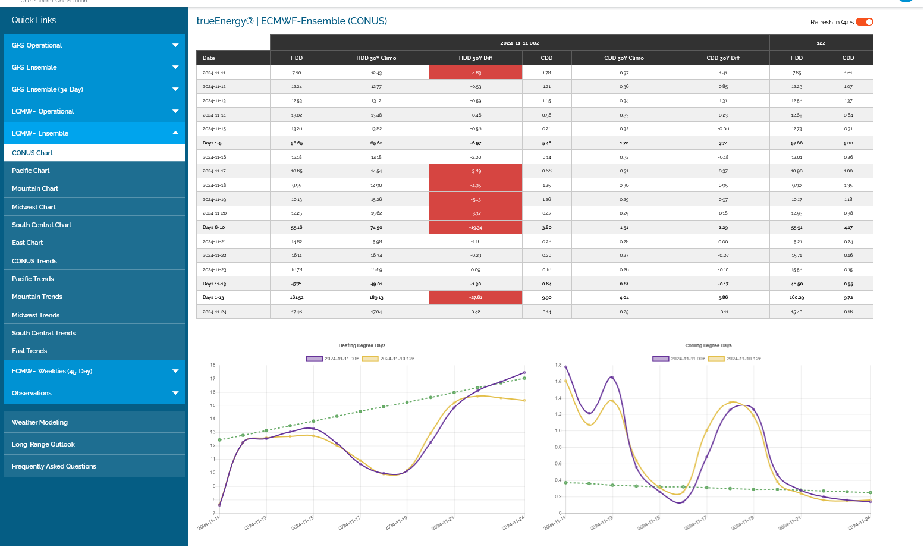Toggle purple 00z series in Cooling chart legend

pos(678,359)
